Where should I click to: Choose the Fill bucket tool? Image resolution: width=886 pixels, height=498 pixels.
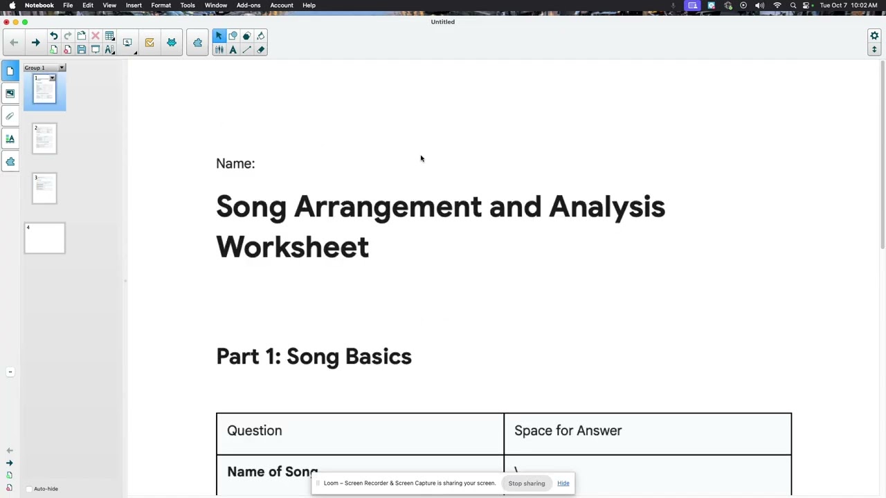(x=261, y=36)
